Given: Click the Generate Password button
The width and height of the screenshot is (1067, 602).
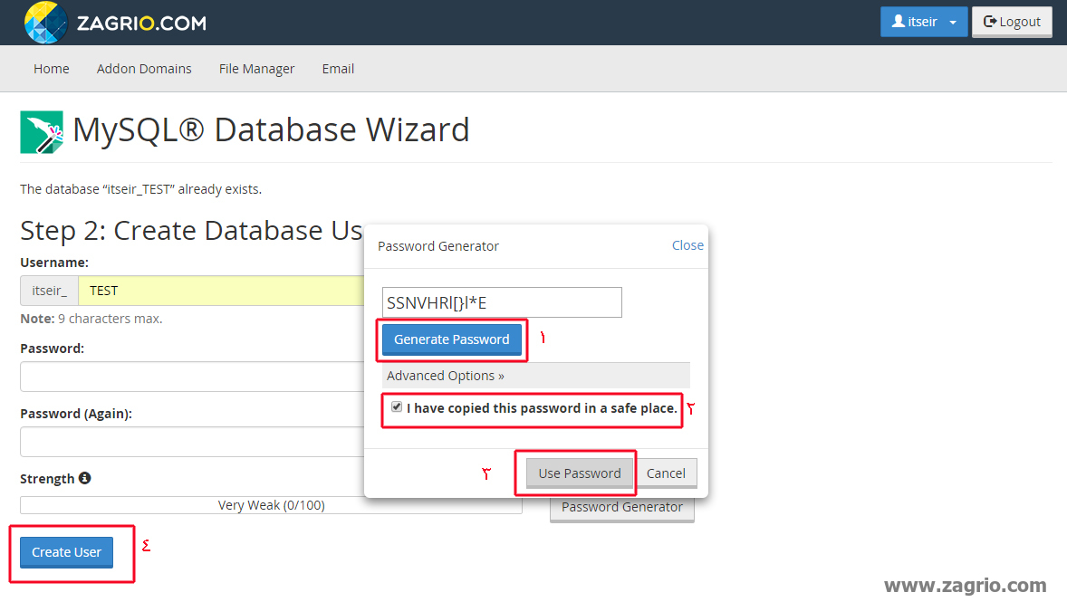Looking at the screenshot, I should click(x=452, y=339).
